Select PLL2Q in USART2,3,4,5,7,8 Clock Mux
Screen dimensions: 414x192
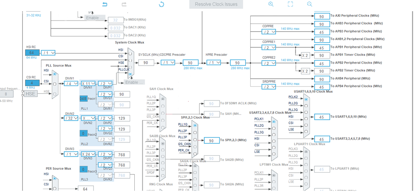coord(274,128)
